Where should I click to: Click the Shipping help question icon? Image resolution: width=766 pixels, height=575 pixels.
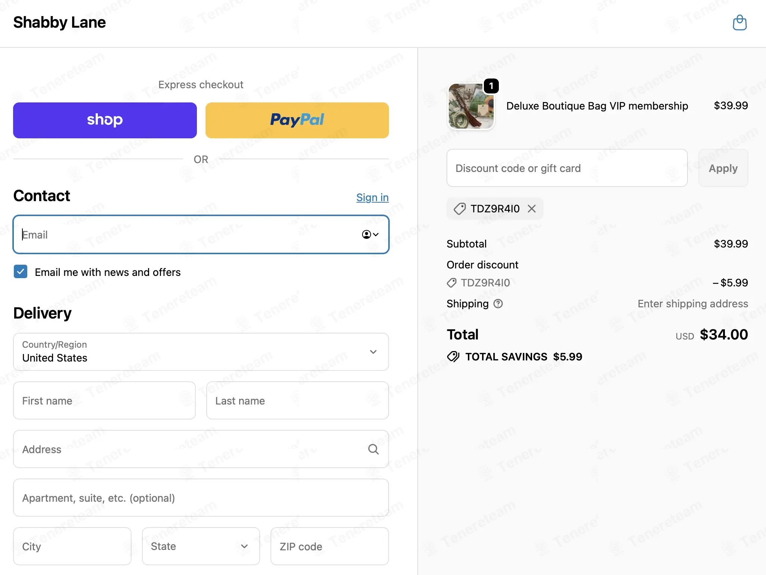pos(498,304)
